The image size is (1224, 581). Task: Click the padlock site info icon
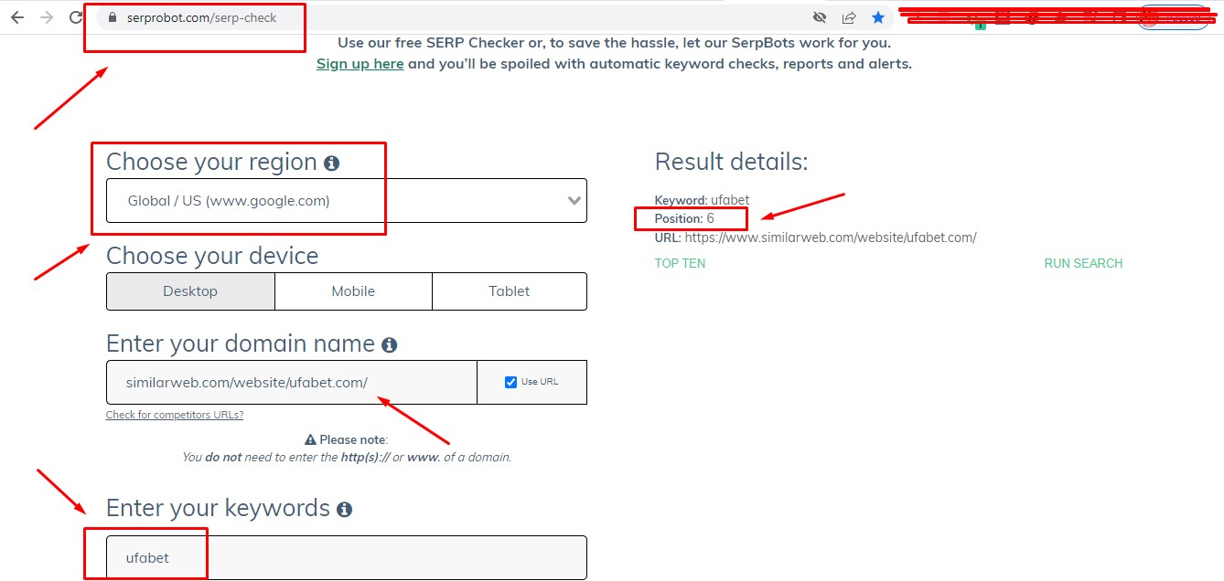[113, 17]
